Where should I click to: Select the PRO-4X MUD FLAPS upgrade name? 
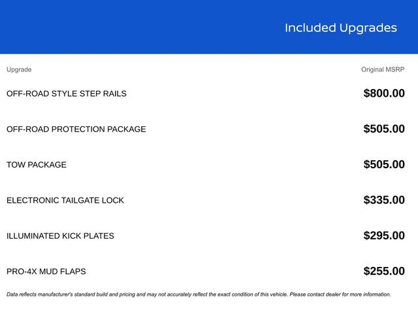pyautogui.click(x=46, y=271)
